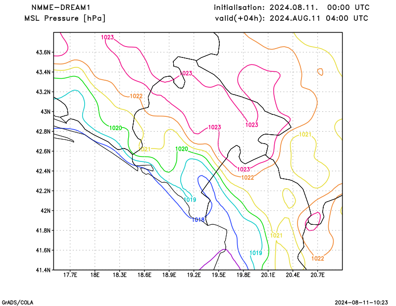Click the 42.6N latitude label
Viewport: 396px width, 306px height.
(x=43, y=152)
